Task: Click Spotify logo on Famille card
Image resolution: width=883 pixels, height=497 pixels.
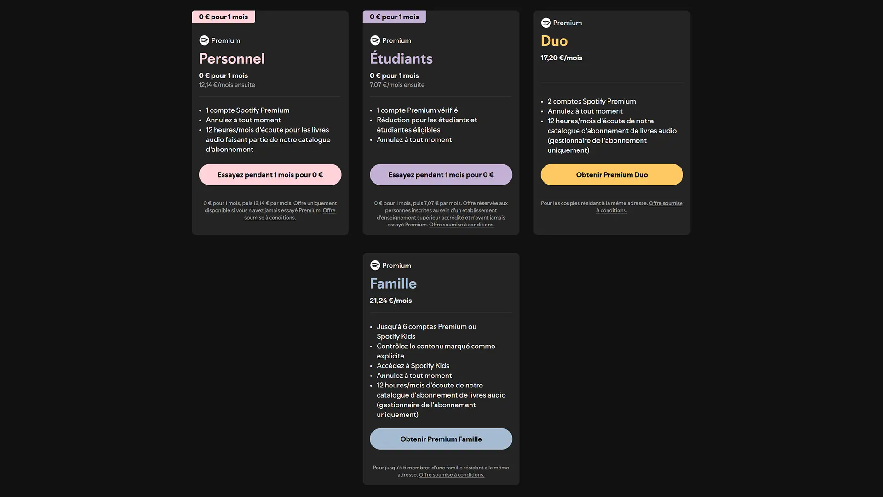Action: 375,266
